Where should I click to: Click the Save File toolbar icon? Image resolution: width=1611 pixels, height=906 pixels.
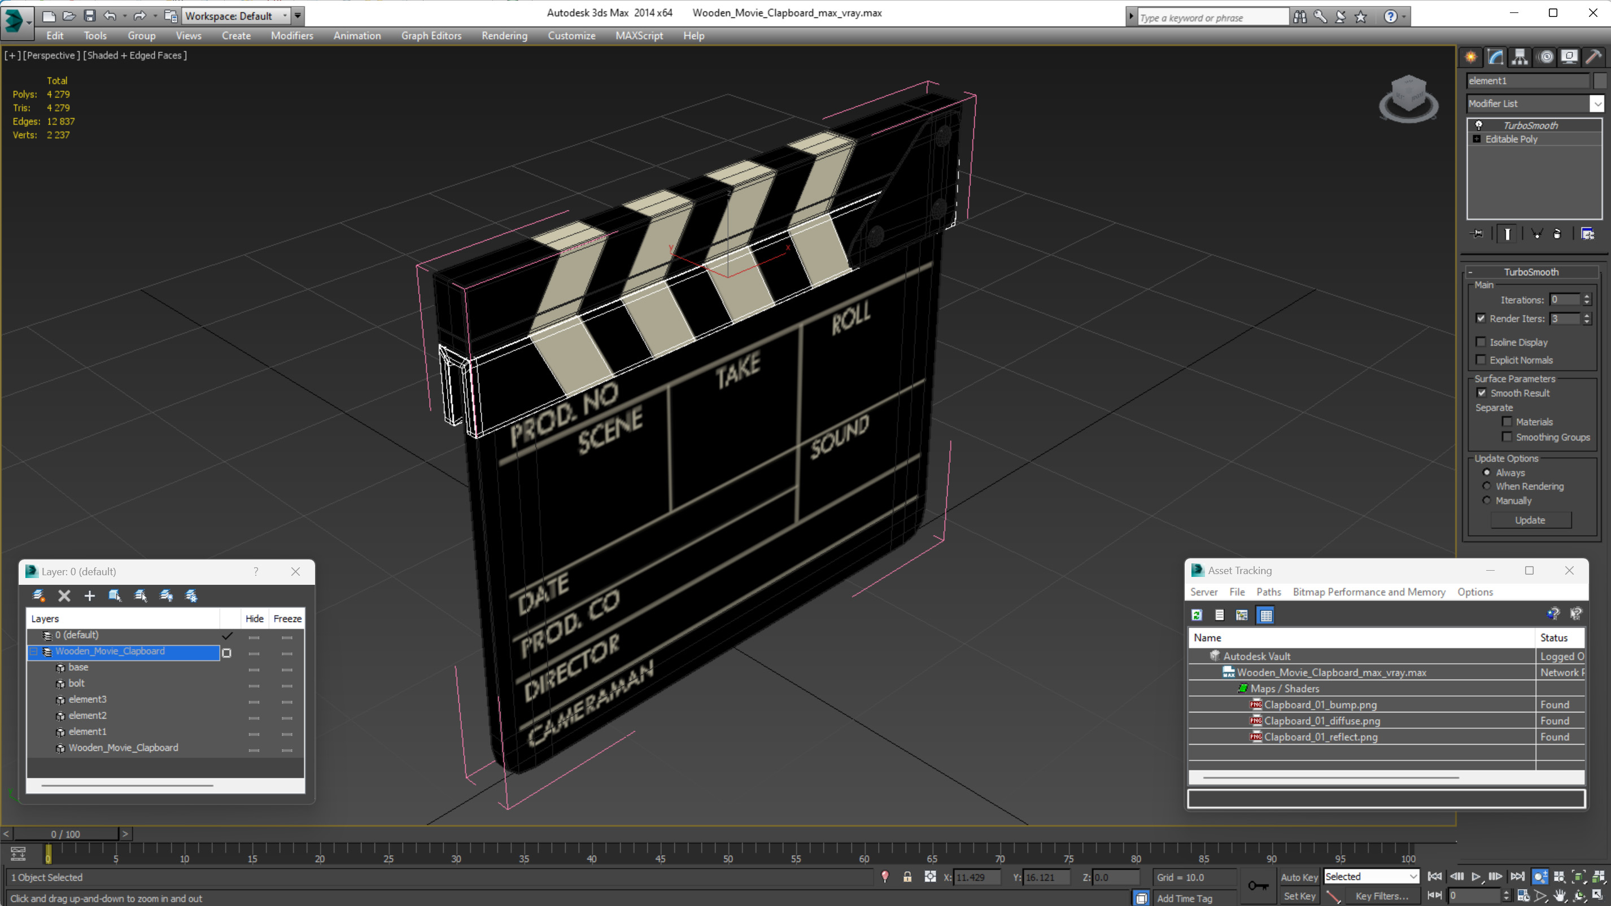89,16
